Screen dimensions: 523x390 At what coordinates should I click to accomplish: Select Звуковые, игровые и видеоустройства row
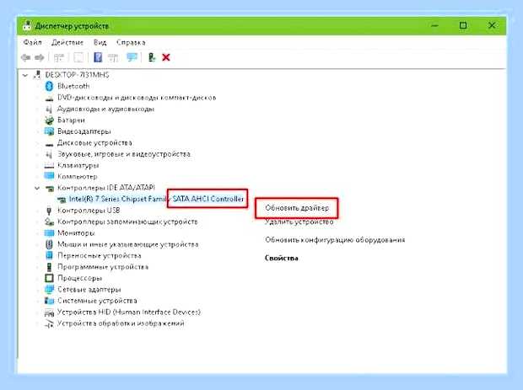124,154
